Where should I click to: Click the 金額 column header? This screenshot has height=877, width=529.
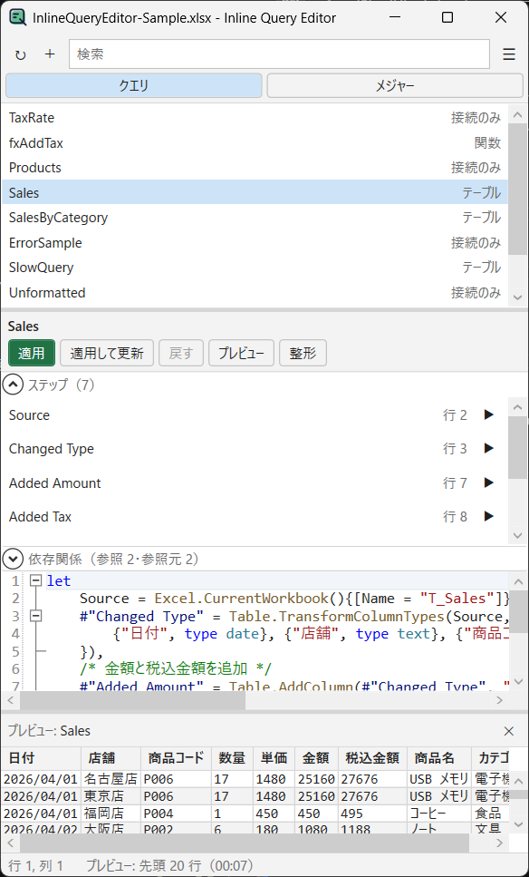(316, 758)
